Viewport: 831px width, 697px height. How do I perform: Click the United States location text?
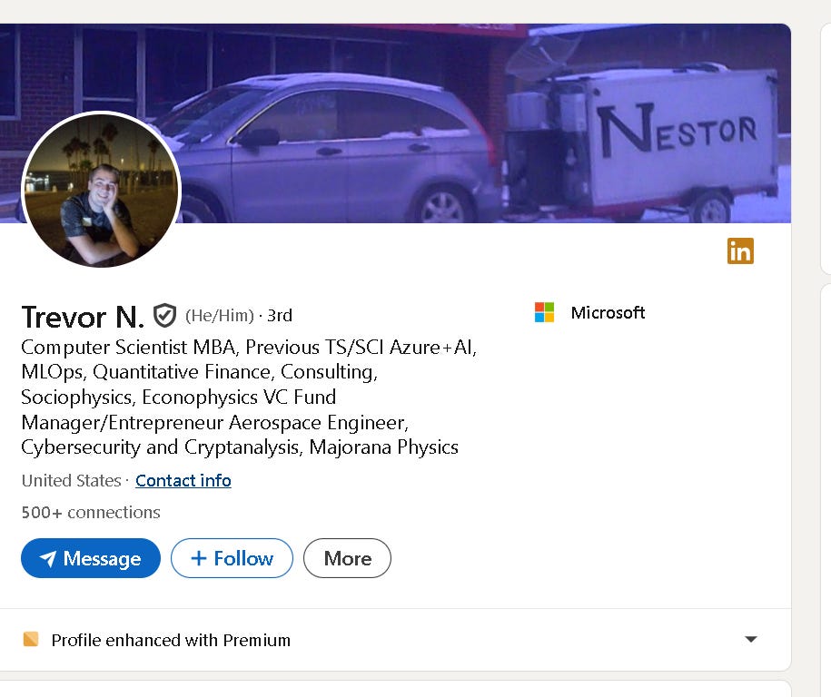point(72,480)
